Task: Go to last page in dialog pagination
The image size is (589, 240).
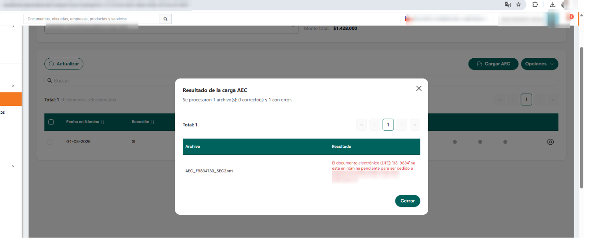Action: 415,125
